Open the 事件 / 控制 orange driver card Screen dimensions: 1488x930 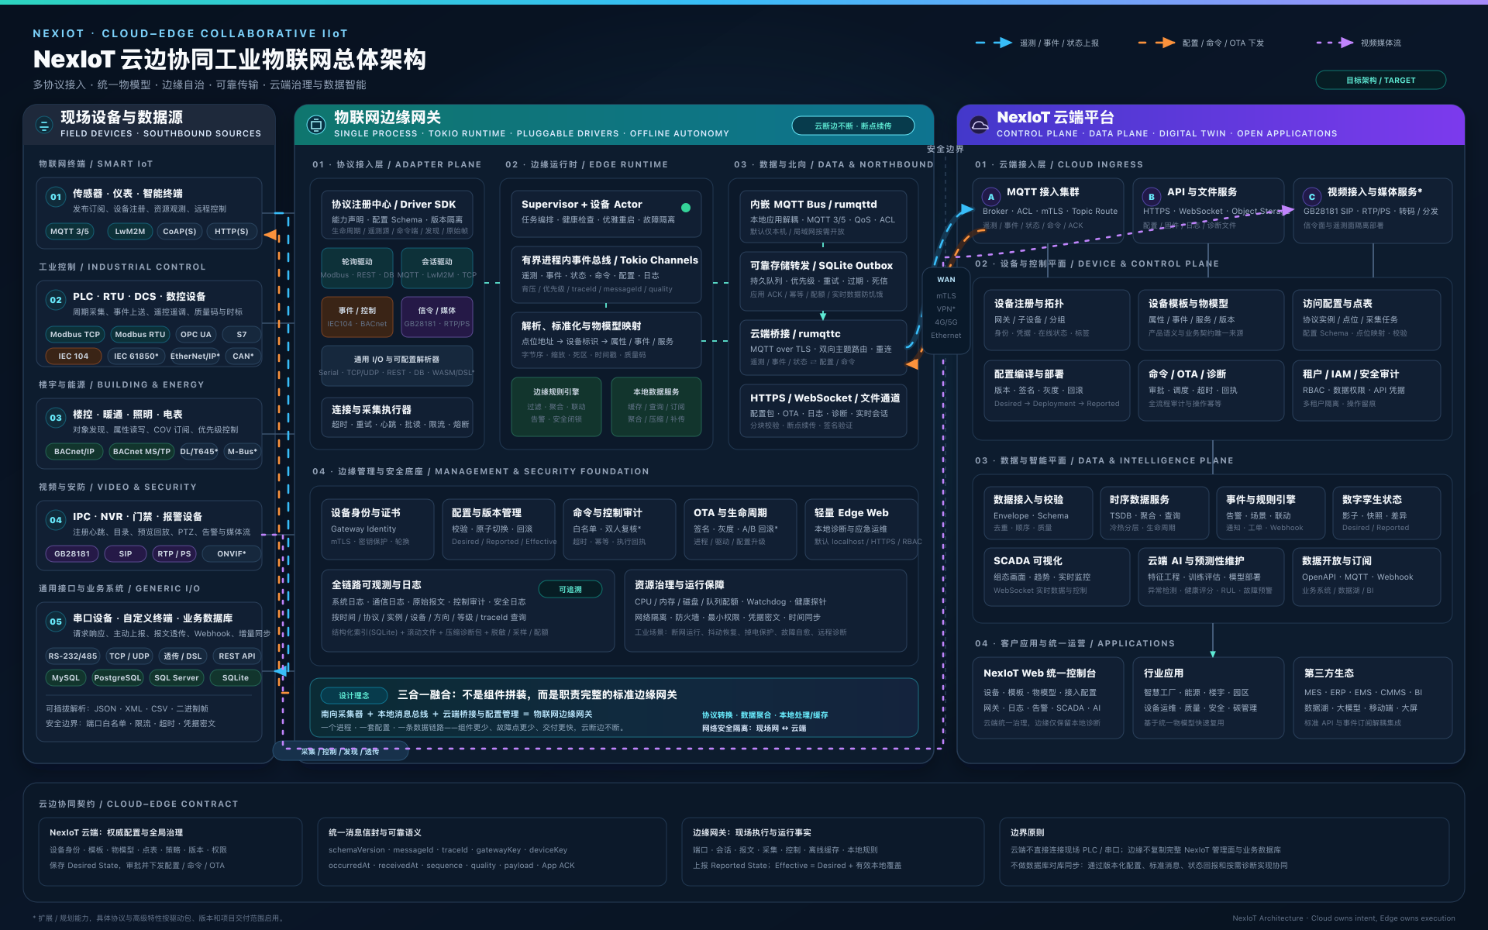357,317
